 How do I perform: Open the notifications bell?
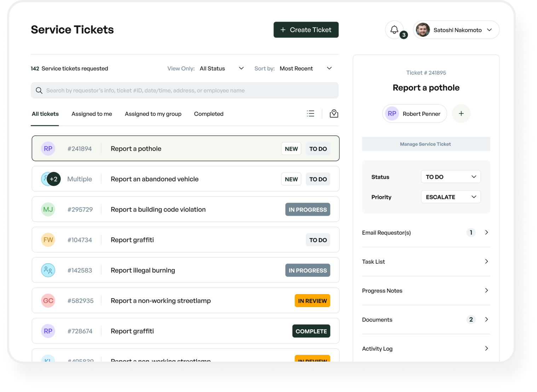pos(394,30)
